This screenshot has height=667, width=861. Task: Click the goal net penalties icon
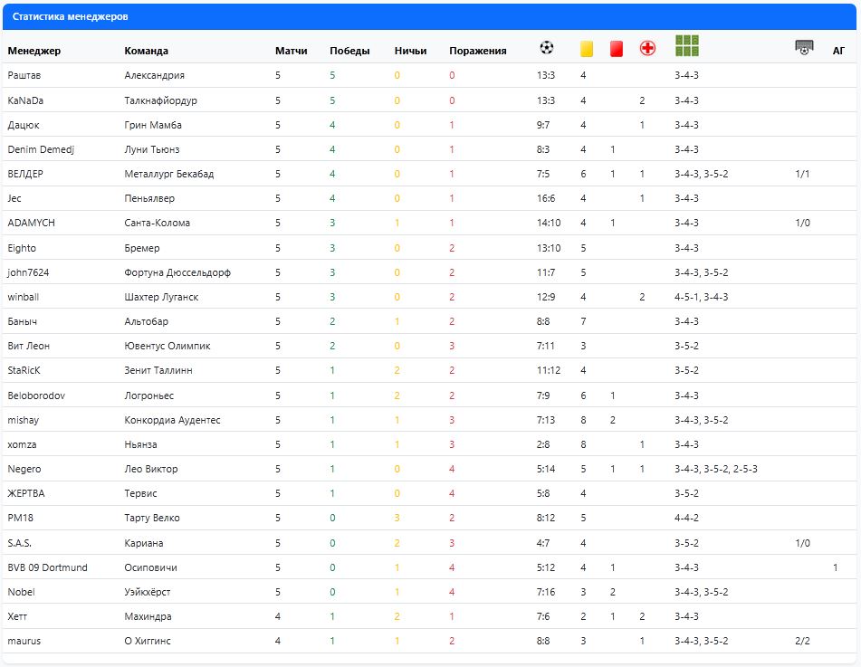tap(803, 48)
